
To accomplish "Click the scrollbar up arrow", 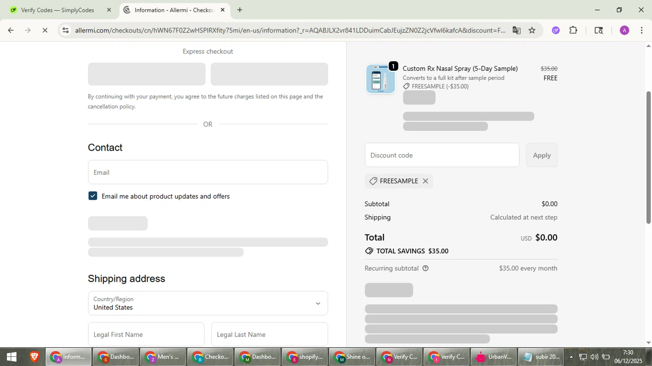I will tap(649, 46).
